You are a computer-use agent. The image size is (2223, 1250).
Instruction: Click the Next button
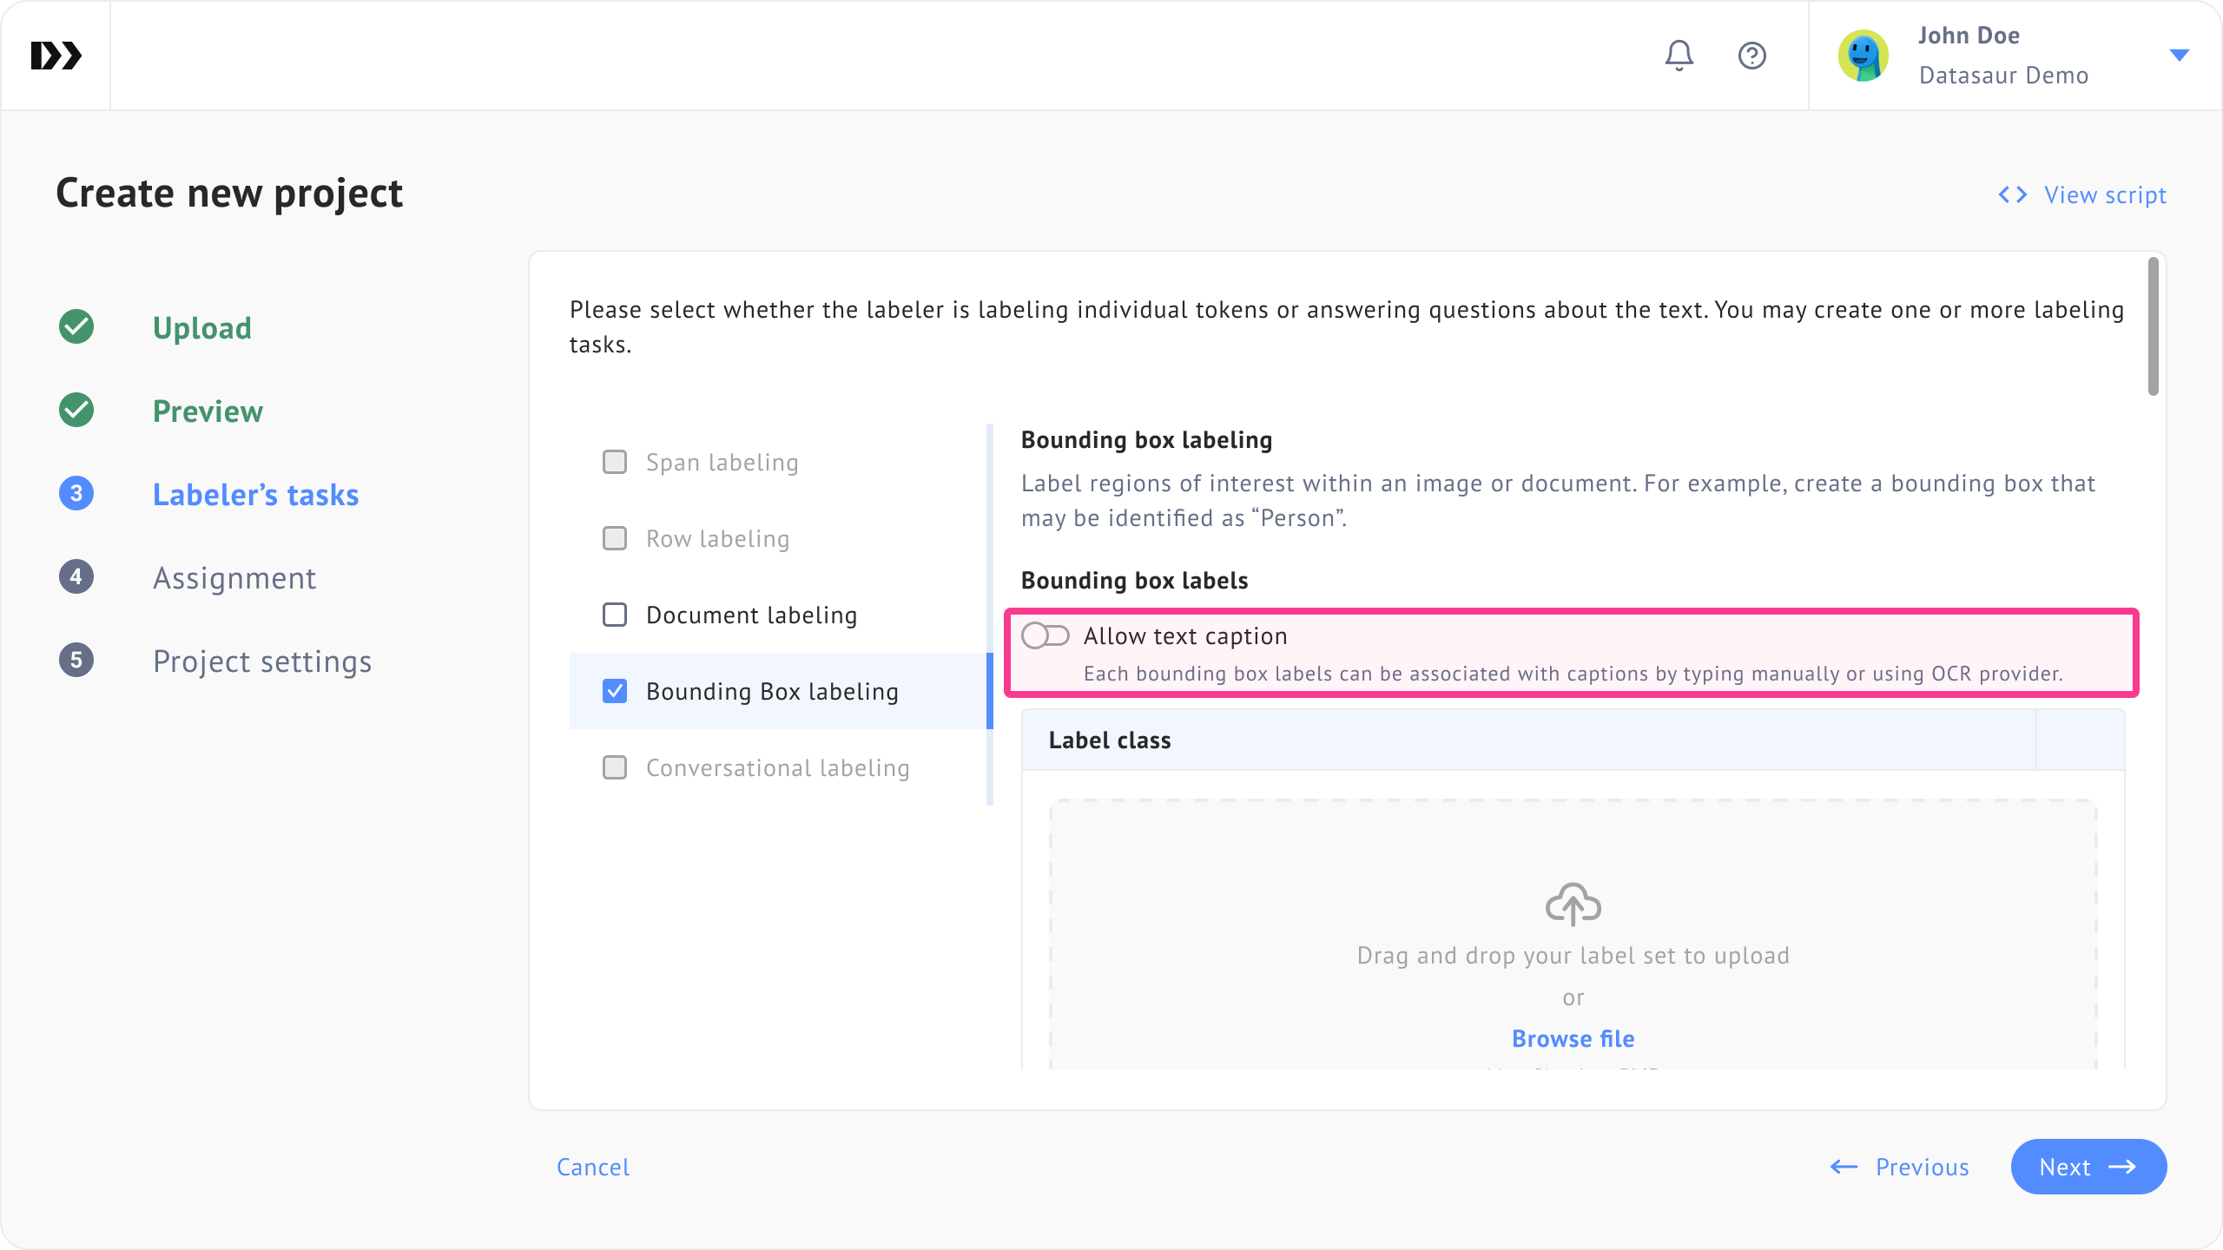click(2088, 1167)
